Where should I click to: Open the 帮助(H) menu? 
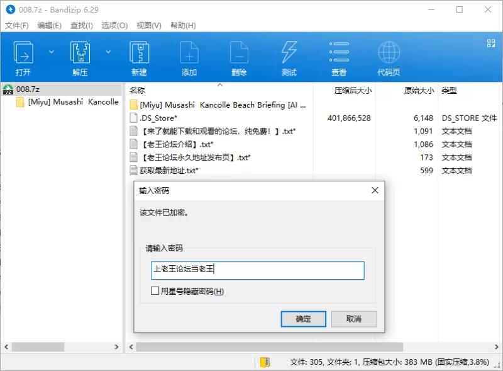[x=183, y=25]
